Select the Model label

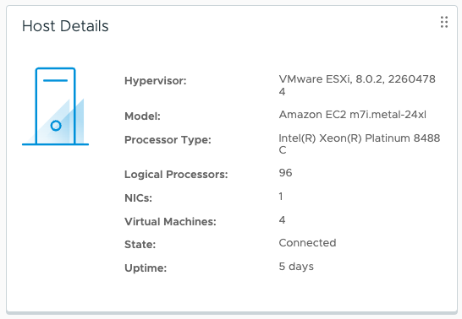click(142, 116)
